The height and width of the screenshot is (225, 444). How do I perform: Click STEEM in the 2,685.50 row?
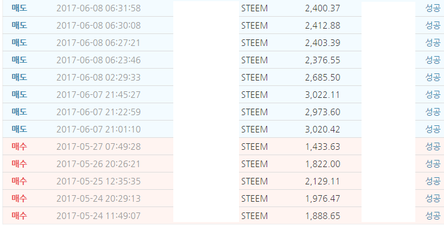pos(255,78)
